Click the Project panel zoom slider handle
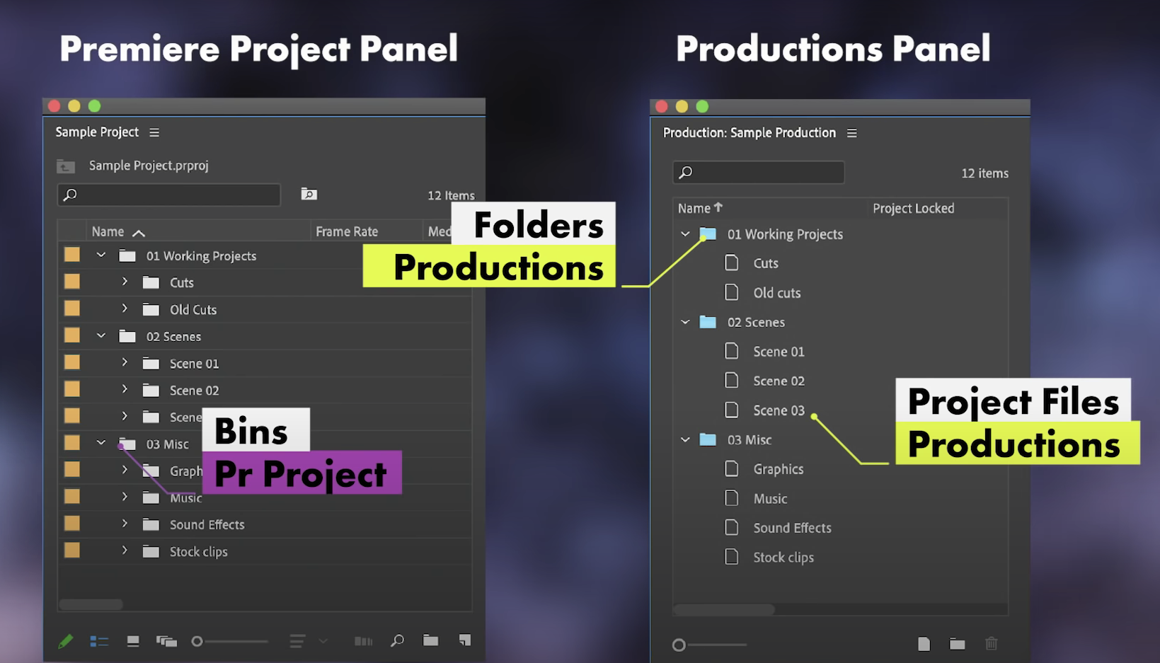 click(x=197, y=641)
